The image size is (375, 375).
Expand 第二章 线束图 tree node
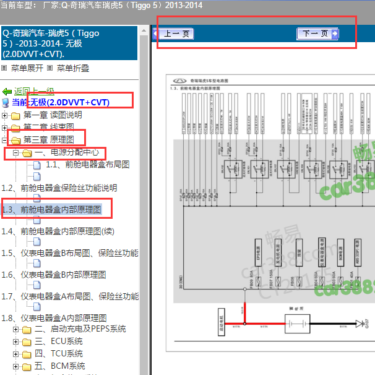[4, 128]
